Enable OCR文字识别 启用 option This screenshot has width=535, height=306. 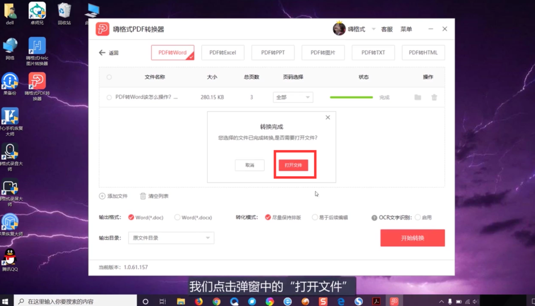coord(418,217)
